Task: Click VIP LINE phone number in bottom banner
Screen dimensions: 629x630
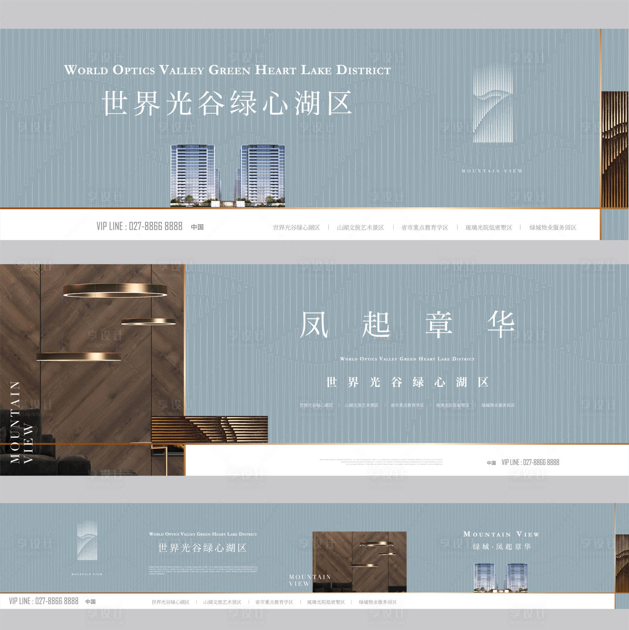Action: (44, 601)
